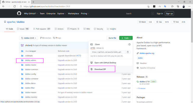Star the dubbo repository

point(159,22)
